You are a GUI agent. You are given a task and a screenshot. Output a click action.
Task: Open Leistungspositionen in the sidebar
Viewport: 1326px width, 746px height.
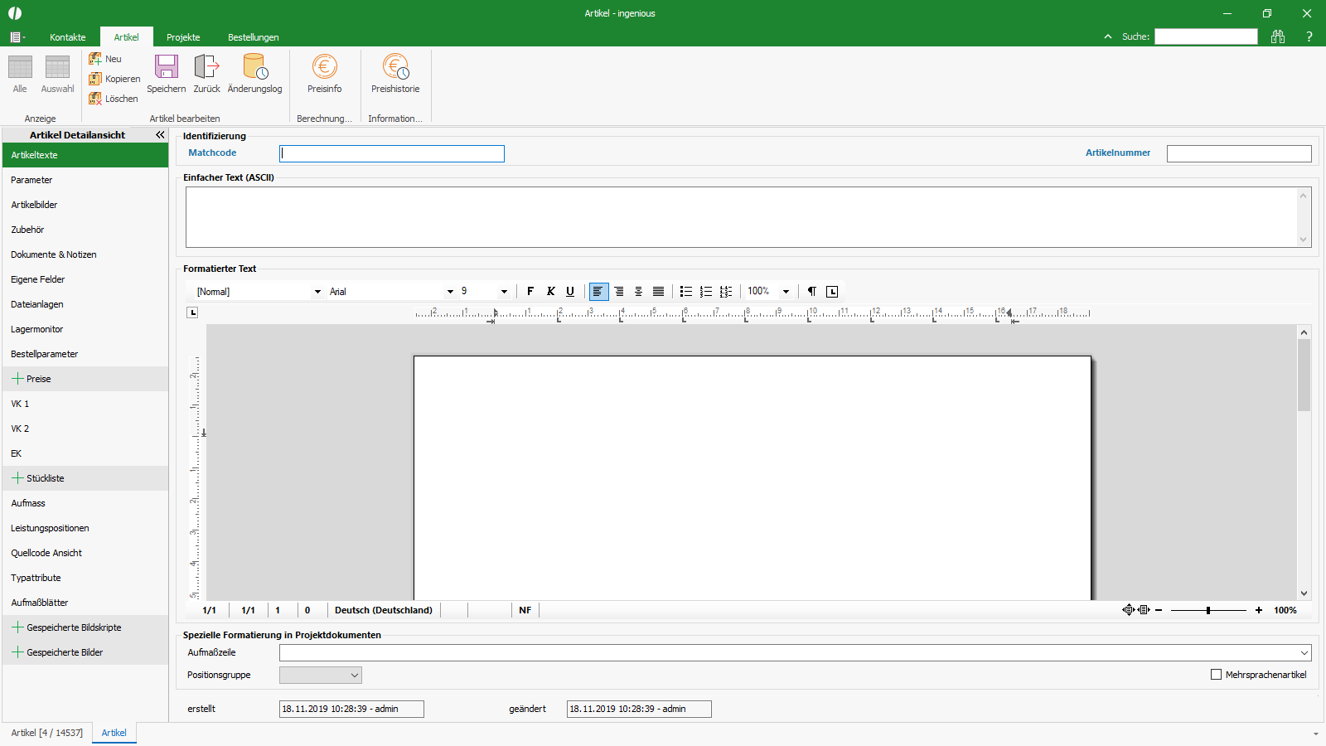tap(85, 528)
